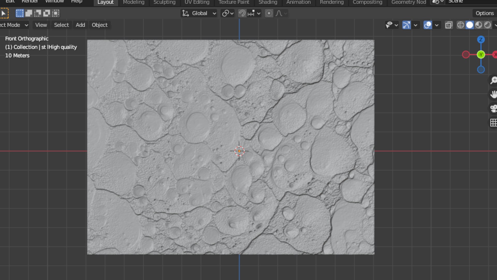
Task: Click the 3D cursor in viewport
Action: [x=239, y=151]
